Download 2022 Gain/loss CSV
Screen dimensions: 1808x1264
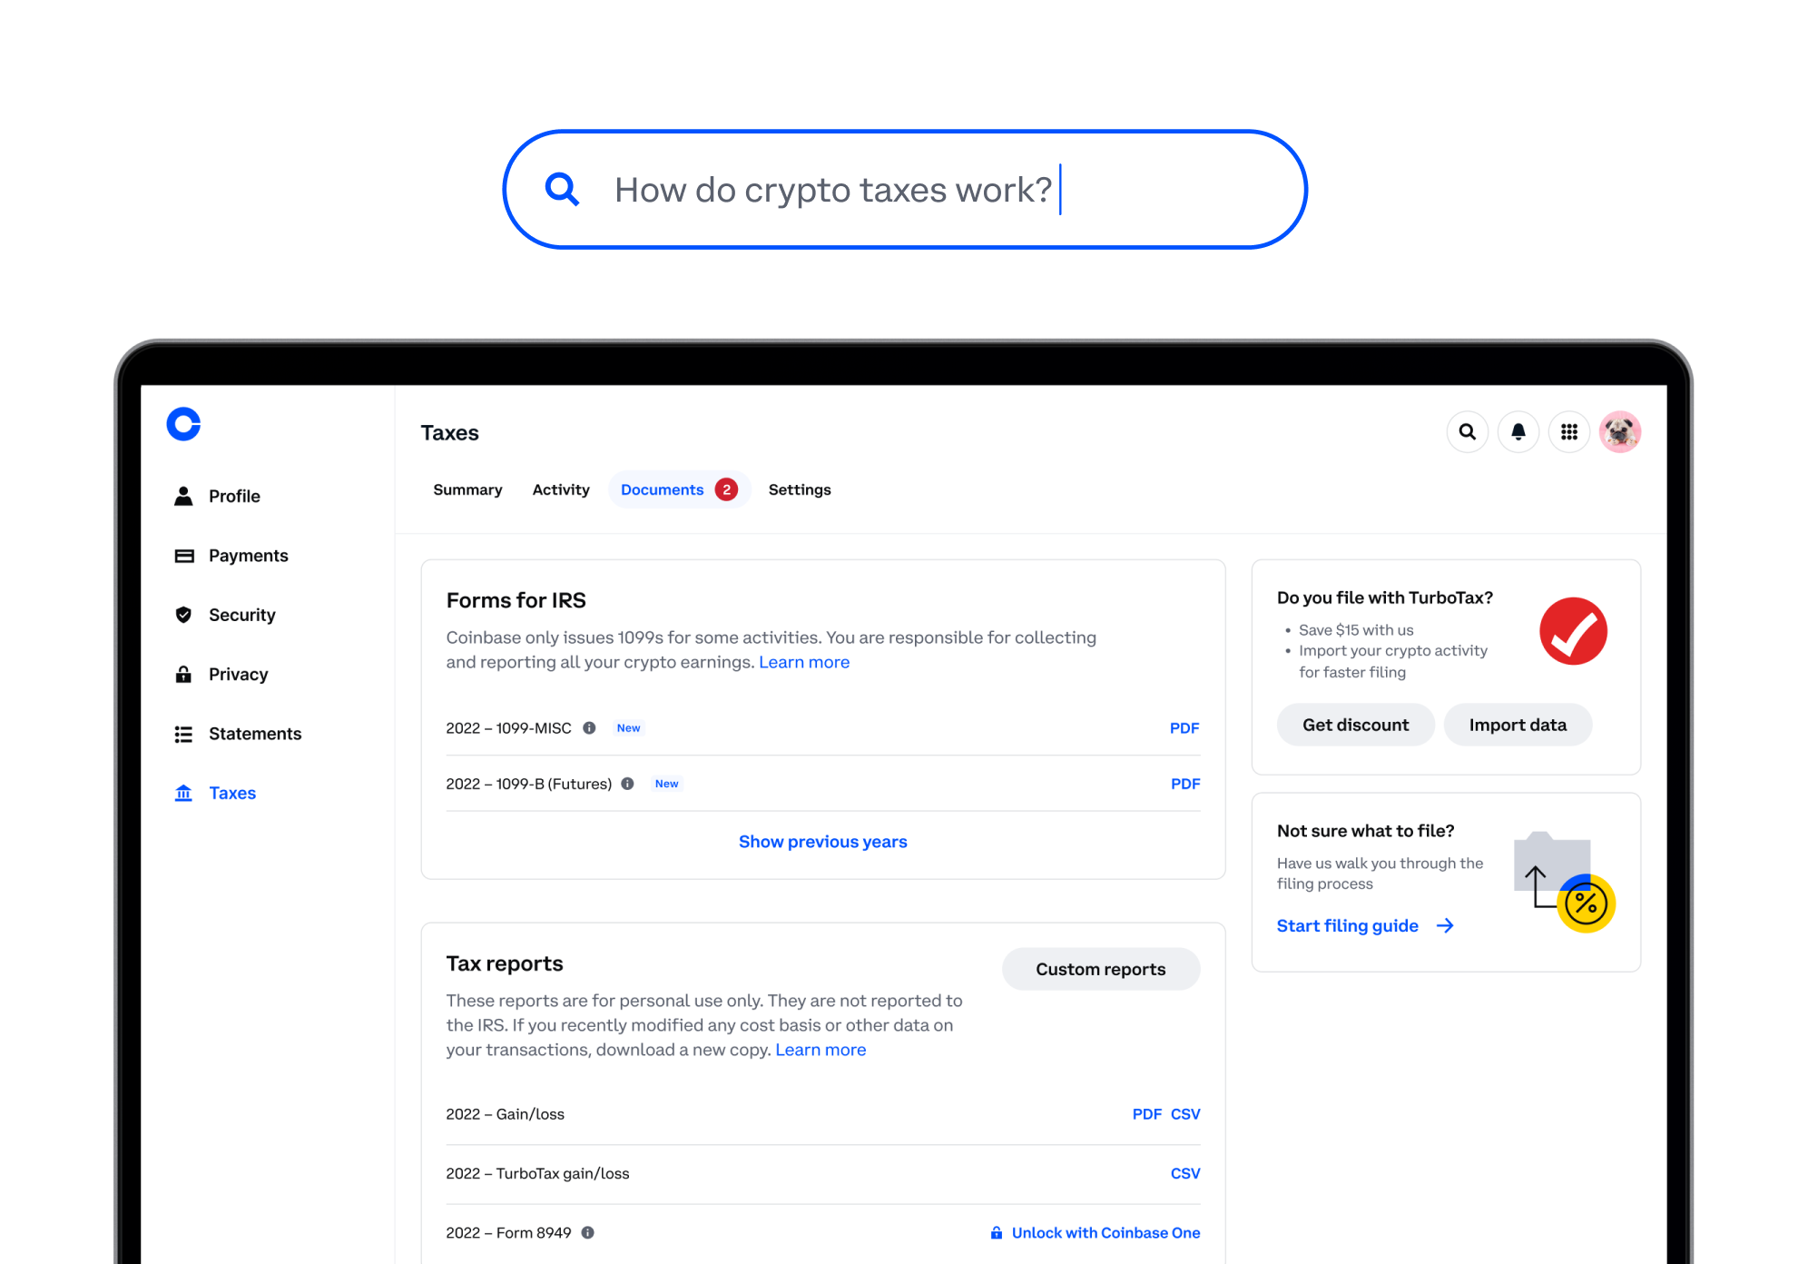click(1185, 1114)
